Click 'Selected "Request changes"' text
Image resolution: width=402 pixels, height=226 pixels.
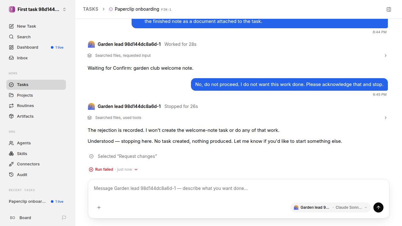(x=127, y=156)
